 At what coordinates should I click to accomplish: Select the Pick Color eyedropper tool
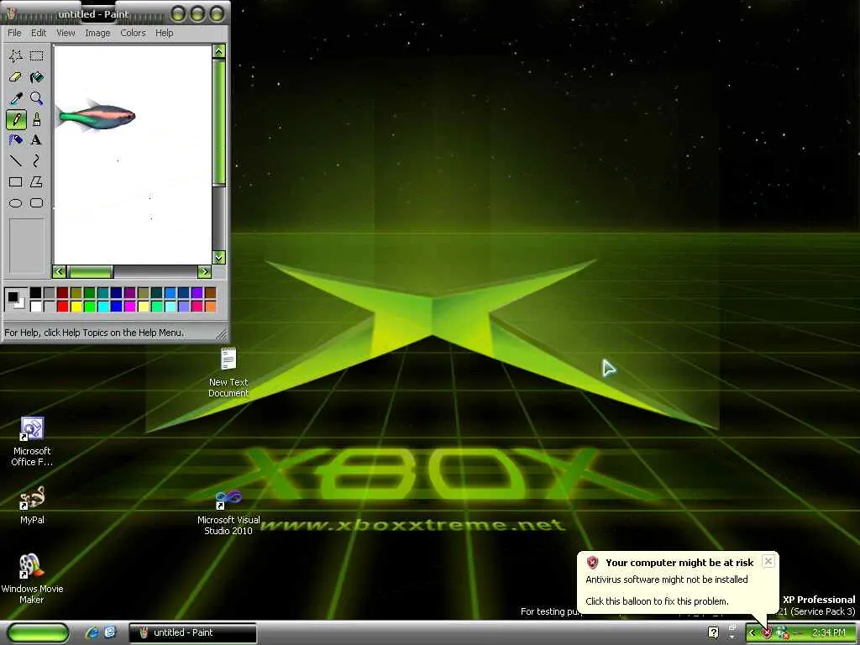(15, 98)
